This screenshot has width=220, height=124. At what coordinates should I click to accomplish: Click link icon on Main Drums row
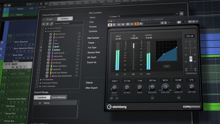coord(79,33)
